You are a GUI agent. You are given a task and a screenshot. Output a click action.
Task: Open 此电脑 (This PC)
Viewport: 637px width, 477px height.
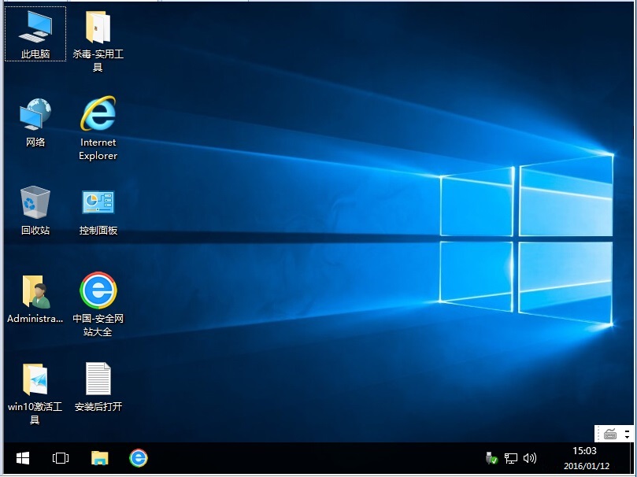(35, 26)
